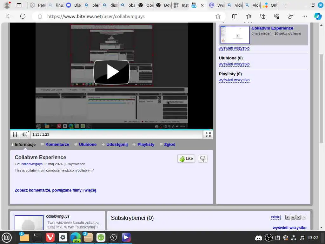Open Collabvm Experience video thumbnail in sidebar

point(235,35)
